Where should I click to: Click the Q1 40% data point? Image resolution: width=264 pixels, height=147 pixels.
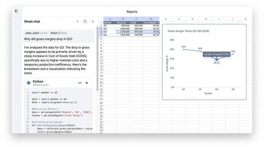[184, 49]
